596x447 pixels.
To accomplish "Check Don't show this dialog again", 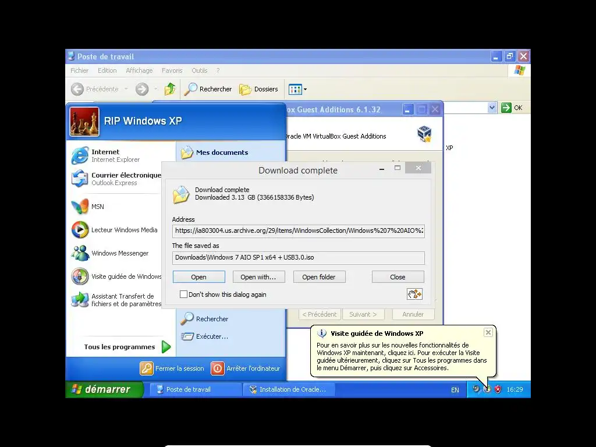I will pos(183,294).
